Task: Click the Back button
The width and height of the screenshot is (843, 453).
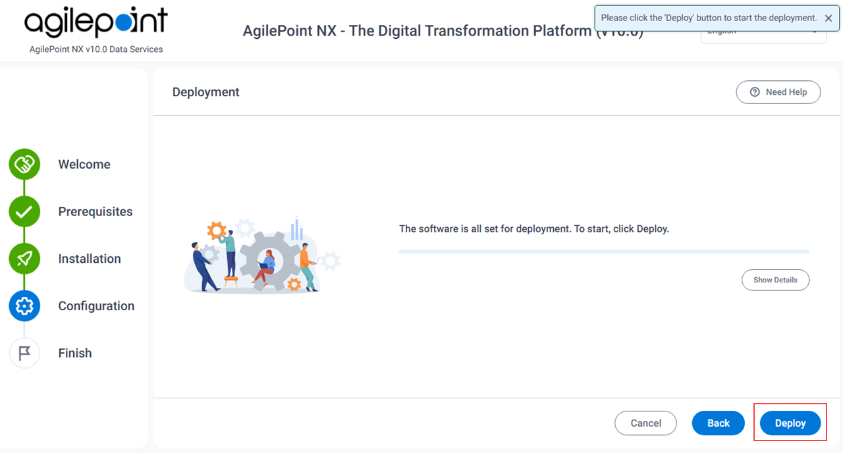Action: [x=719, y=423]
